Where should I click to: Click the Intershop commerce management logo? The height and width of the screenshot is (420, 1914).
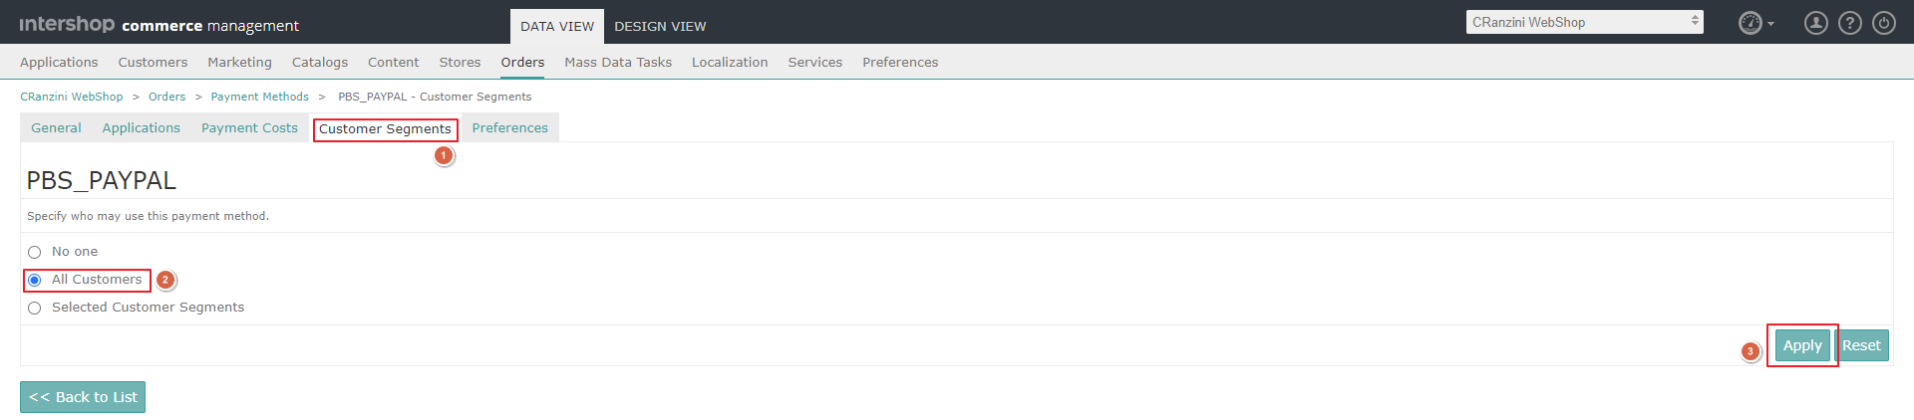159,25
